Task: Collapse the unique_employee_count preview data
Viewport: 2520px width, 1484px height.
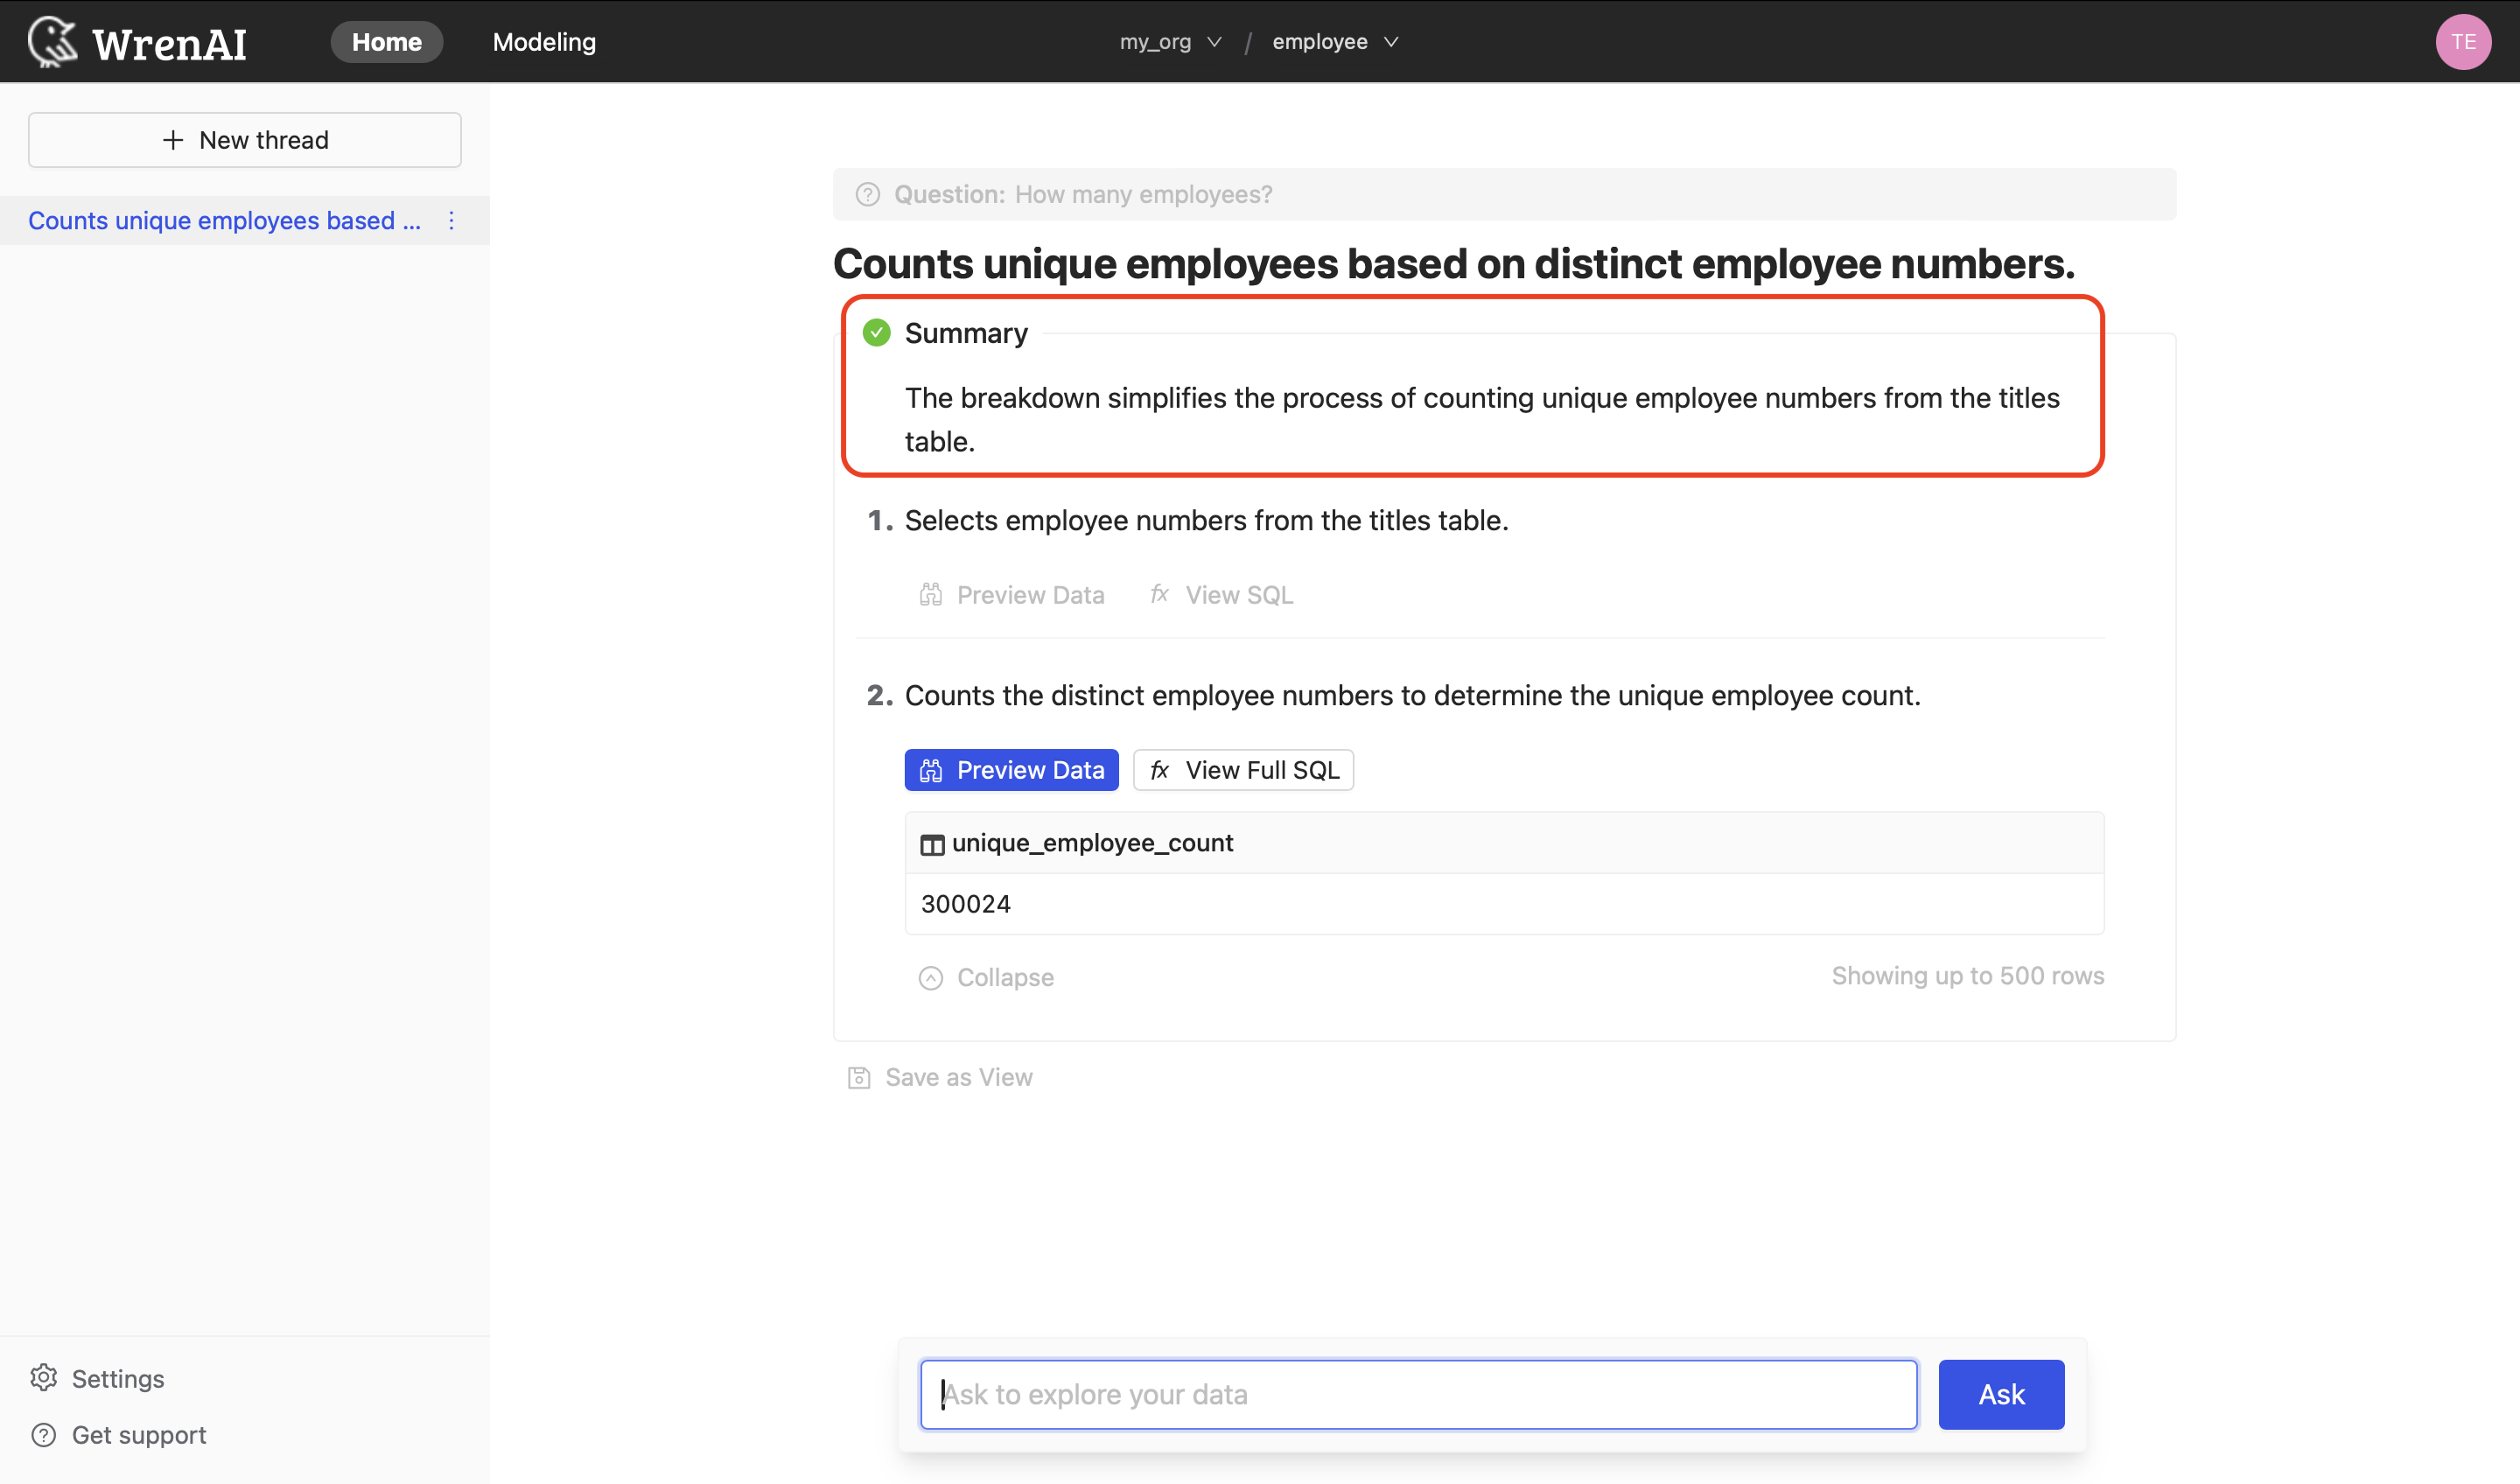Action: (x=985, y=977)
